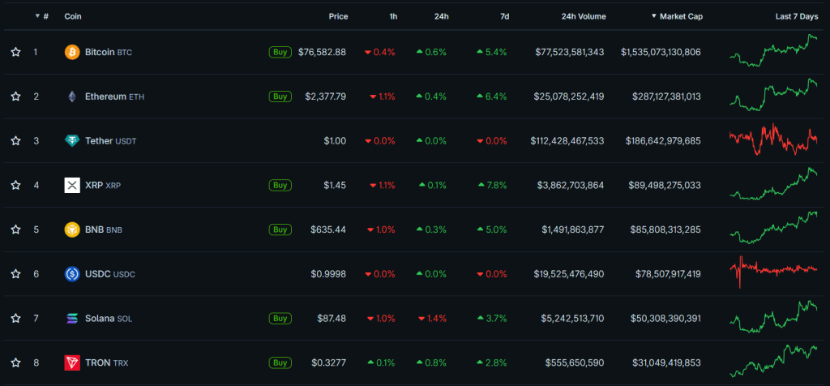Add USDC to favorites via star

pyautogui.click(x=16, y=274)
